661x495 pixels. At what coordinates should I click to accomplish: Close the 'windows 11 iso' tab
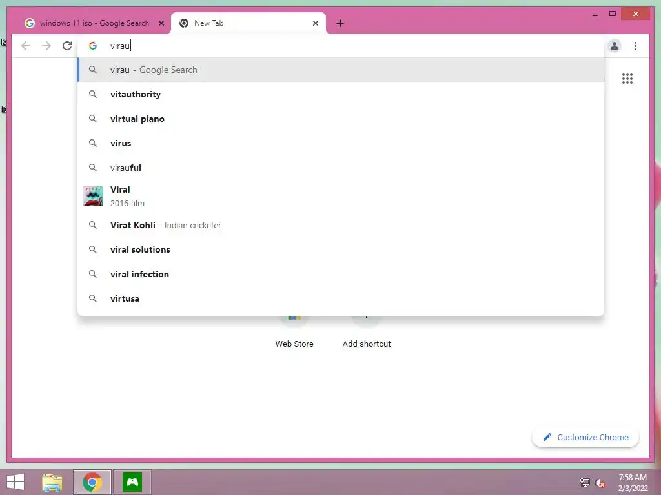click(x=161, y=23)
